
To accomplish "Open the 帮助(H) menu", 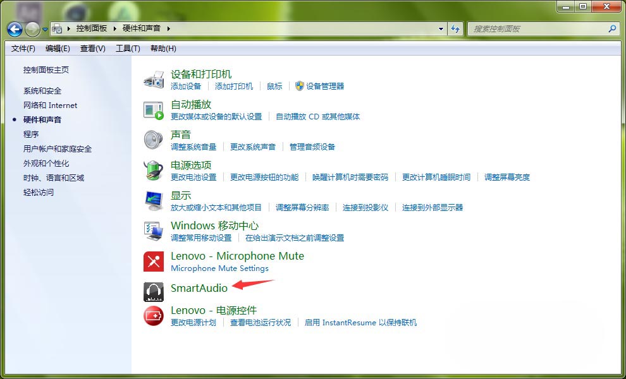I will (x=163, y=48).
